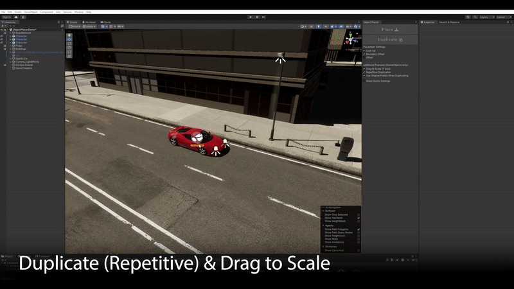
Task: Click the Pause button in the toolbar
Action: coord(257,17)
